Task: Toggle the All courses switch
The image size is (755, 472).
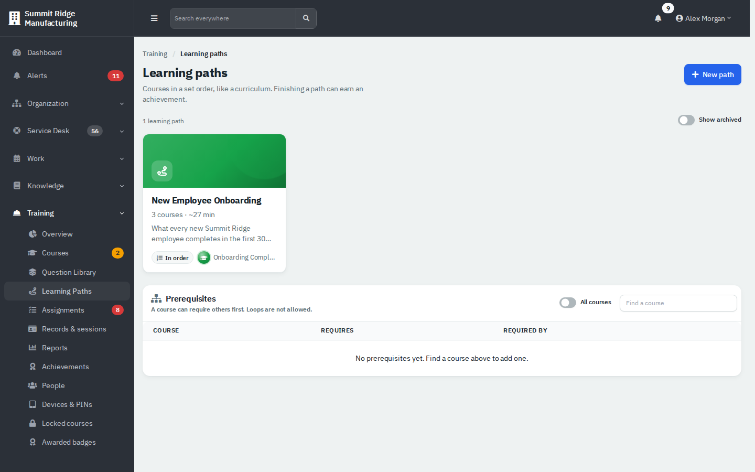Action: pyautogui.click(x=568, y=303)
